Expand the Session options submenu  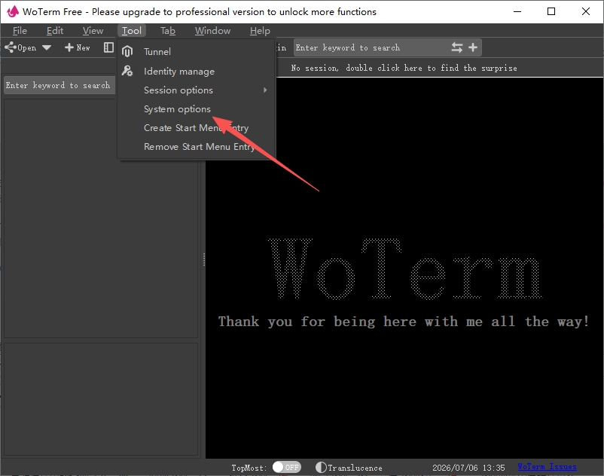pos(197,90)
